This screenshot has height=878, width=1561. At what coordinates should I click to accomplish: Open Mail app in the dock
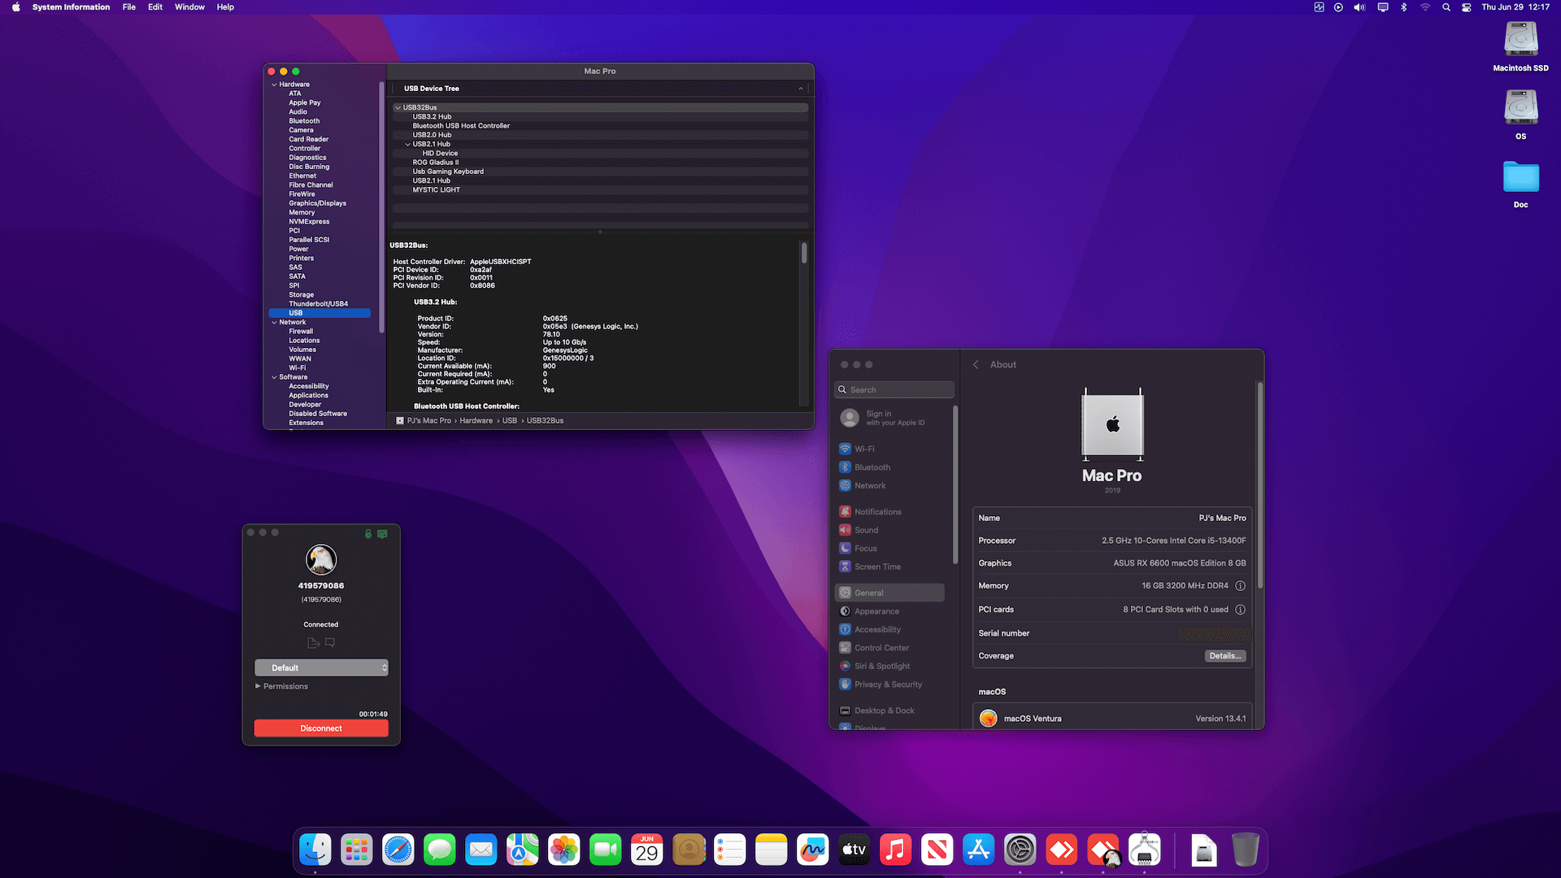point(481,850)
